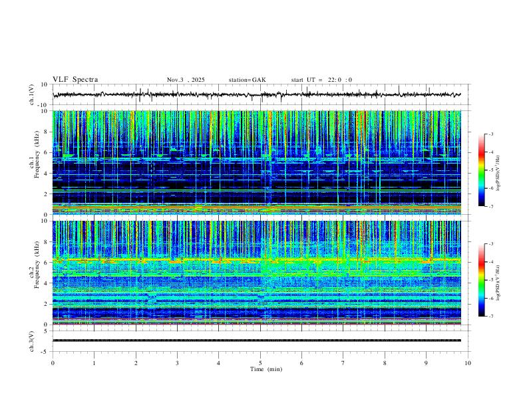
Task: Click the 'station=GAK' label
Action: 248,80
